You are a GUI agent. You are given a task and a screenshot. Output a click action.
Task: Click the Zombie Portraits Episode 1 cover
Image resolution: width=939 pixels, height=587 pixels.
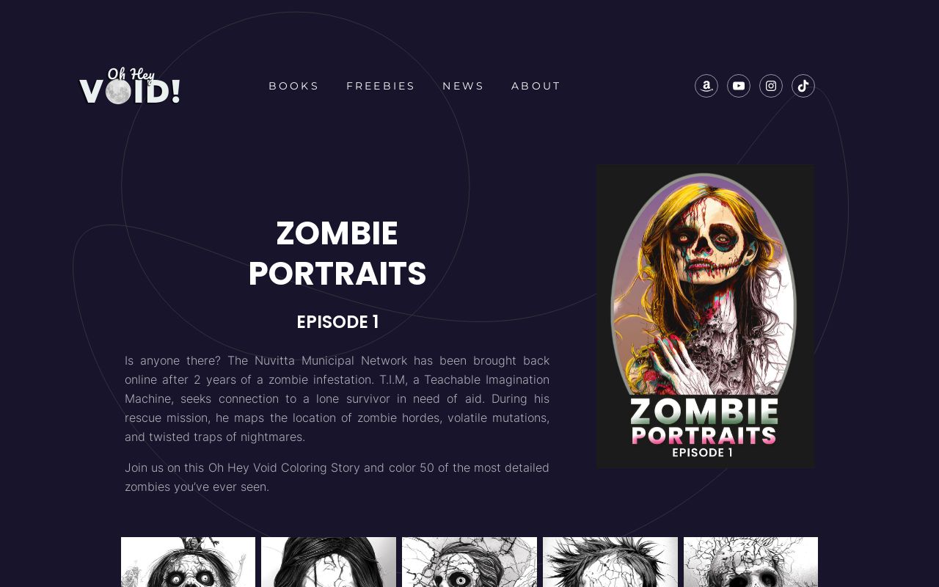click(x=706, y=316)
